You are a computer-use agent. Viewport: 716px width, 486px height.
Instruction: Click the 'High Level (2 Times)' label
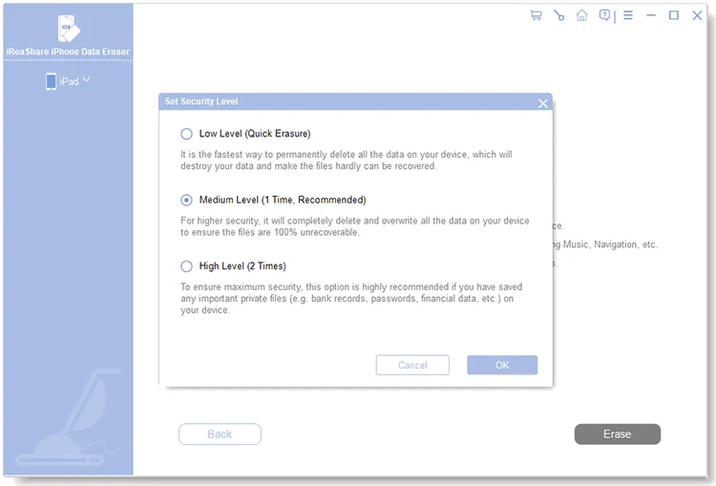(242, 266)
